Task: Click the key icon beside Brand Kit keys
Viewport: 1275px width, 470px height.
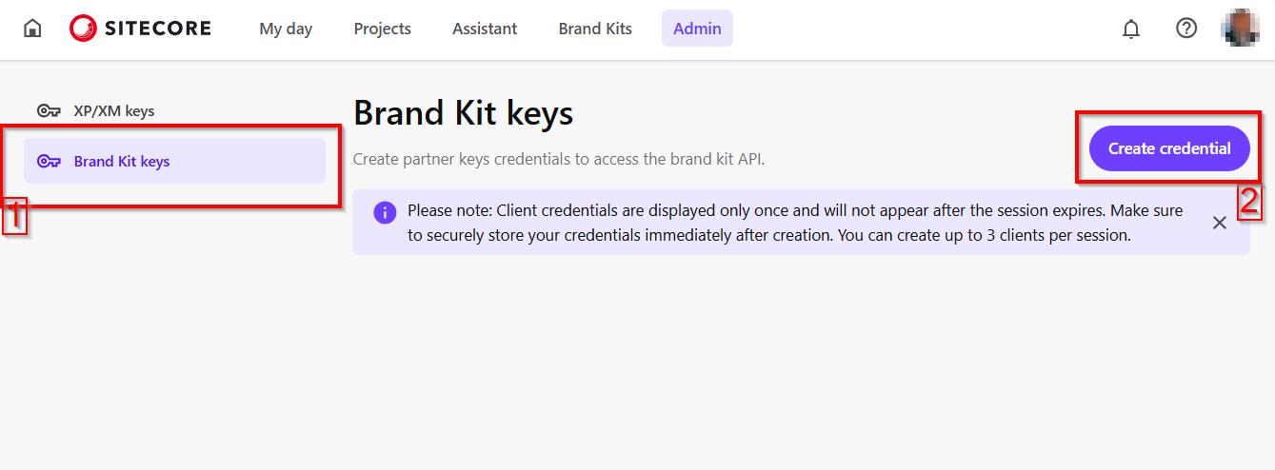Action: (49, 162)
